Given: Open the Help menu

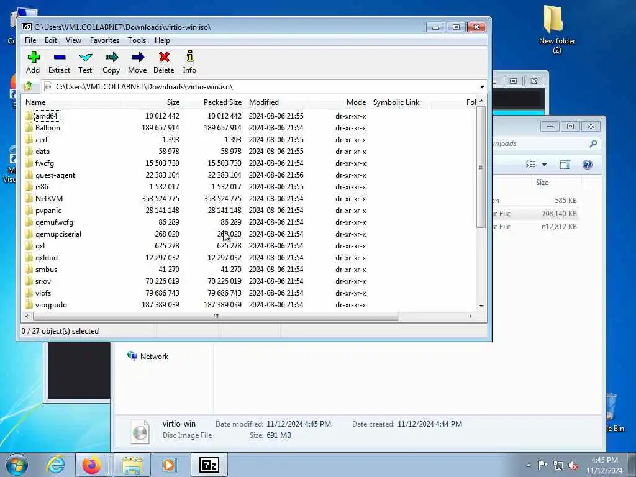Looking at the screenshot, I should 162,40.
